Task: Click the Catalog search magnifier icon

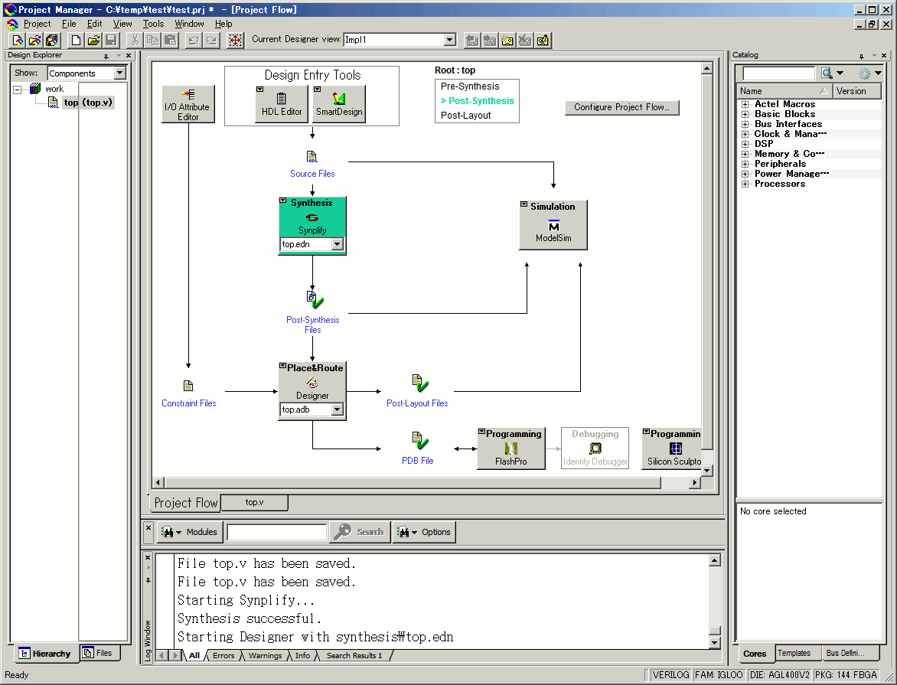Action: click(827, 73)
